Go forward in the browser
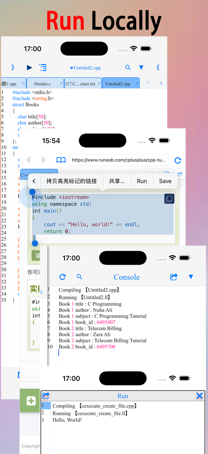The height and width of the screenshot is (454, 208). pos(44,160)
